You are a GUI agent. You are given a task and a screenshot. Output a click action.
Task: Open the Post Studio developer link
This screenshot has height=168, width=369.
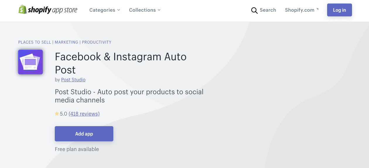tap(73, 80)
